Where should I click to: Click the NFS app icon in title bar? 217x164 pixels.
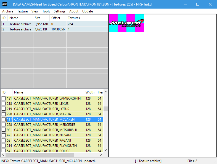(5, 4)
